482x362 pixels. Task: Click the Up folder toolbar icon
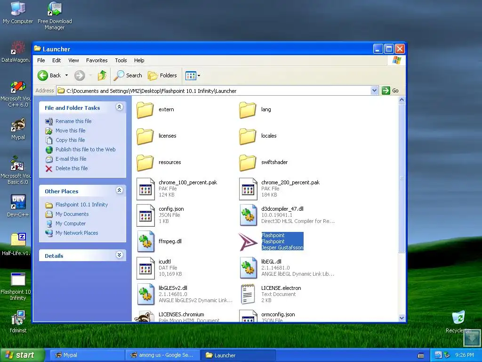[x=102, y=75]
